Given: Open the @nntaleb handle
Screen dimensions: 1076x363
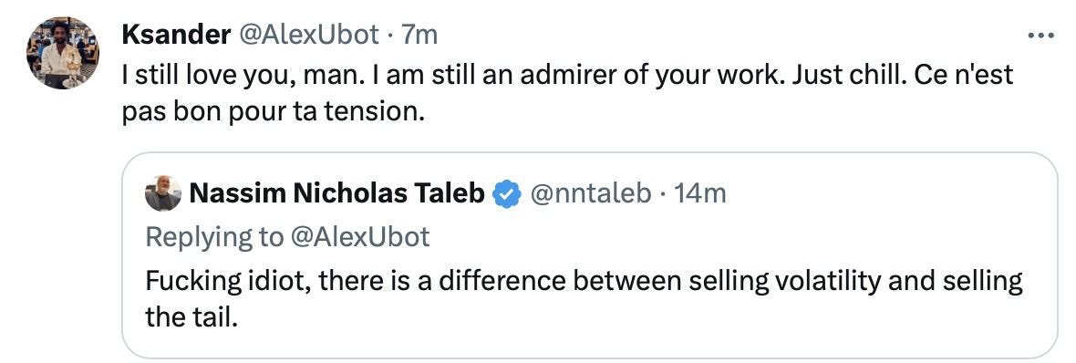Looking at the screenshot, I should tap(591, 194).
